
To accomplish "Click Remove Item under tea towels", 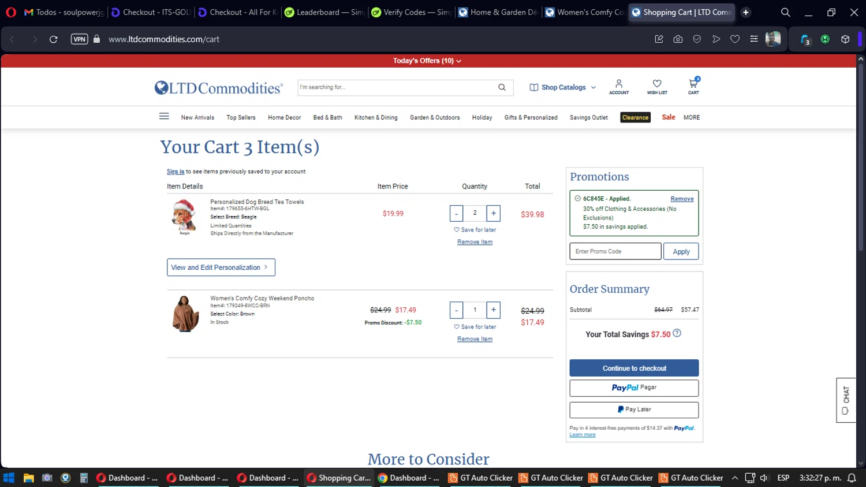I will pos(475,242).
